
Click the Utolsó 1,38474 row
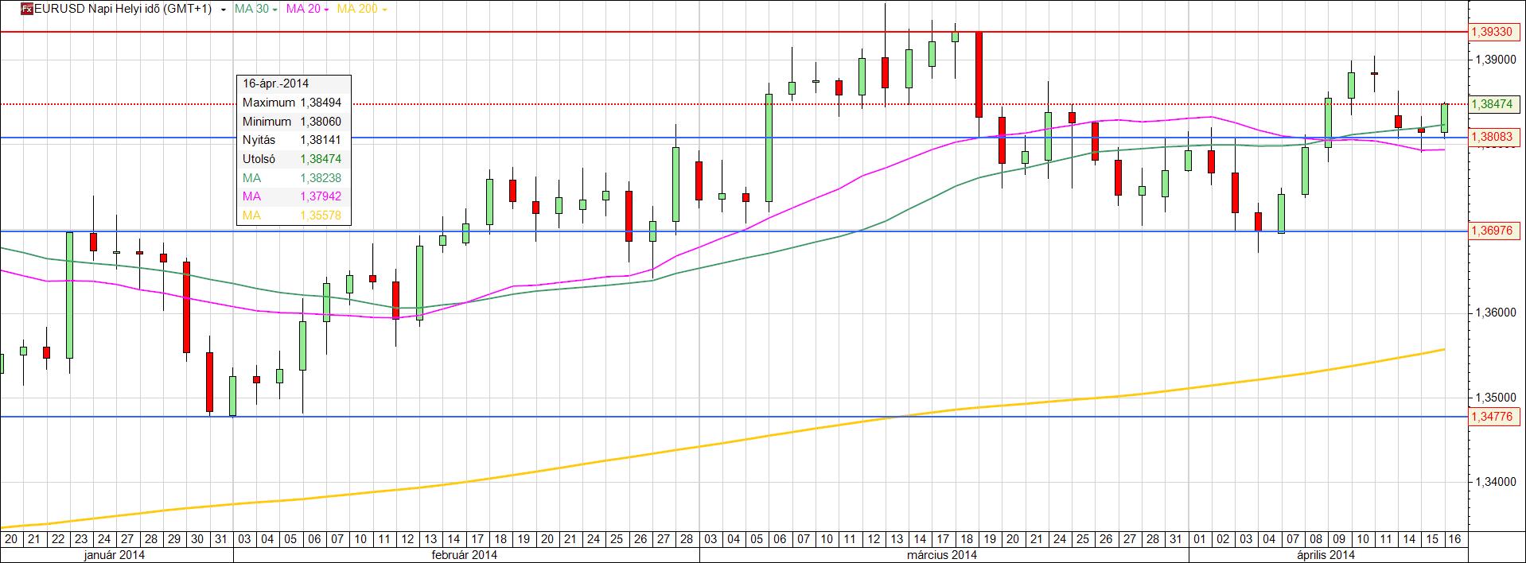292,159
